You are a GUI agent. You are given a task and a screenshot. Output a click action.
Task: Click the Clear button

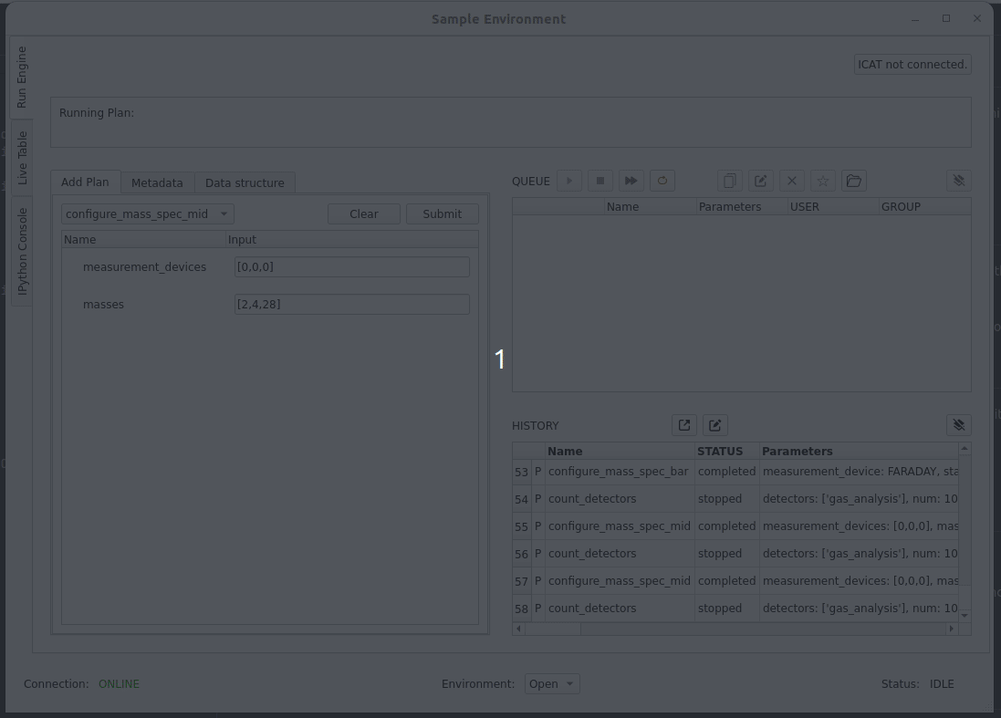point(364,213)
